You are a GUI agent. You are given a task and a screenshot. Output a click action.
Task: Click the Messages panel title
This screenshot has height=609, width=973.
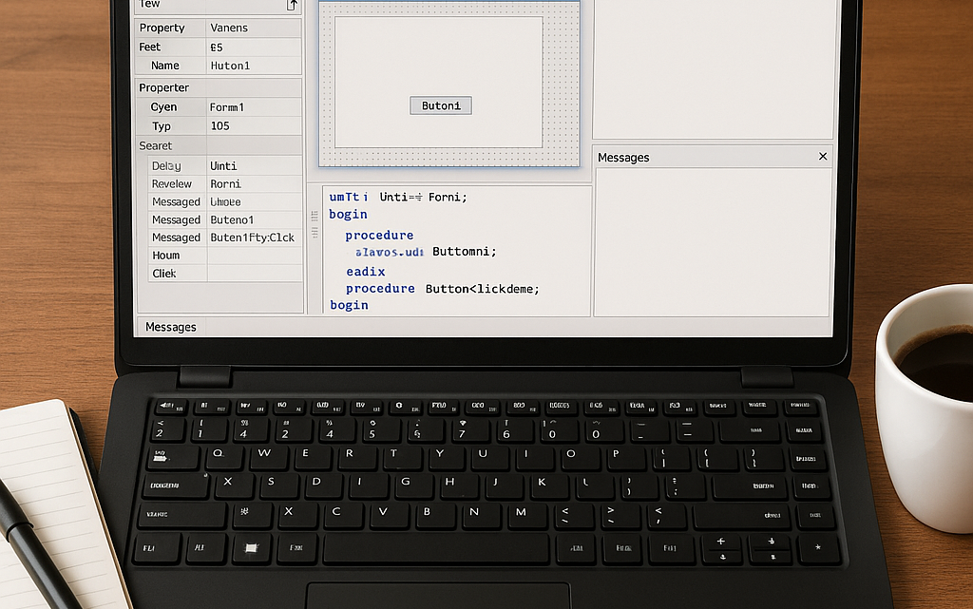[x=623, y=158]
